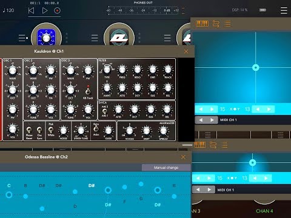
Task: Open third channel strip menu icon
Action: (x=167, y=38)
